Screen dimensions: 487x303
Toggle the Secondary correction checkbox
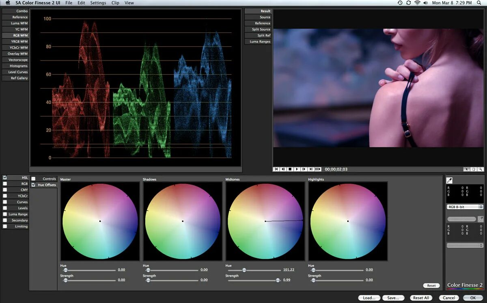[5, 220]
